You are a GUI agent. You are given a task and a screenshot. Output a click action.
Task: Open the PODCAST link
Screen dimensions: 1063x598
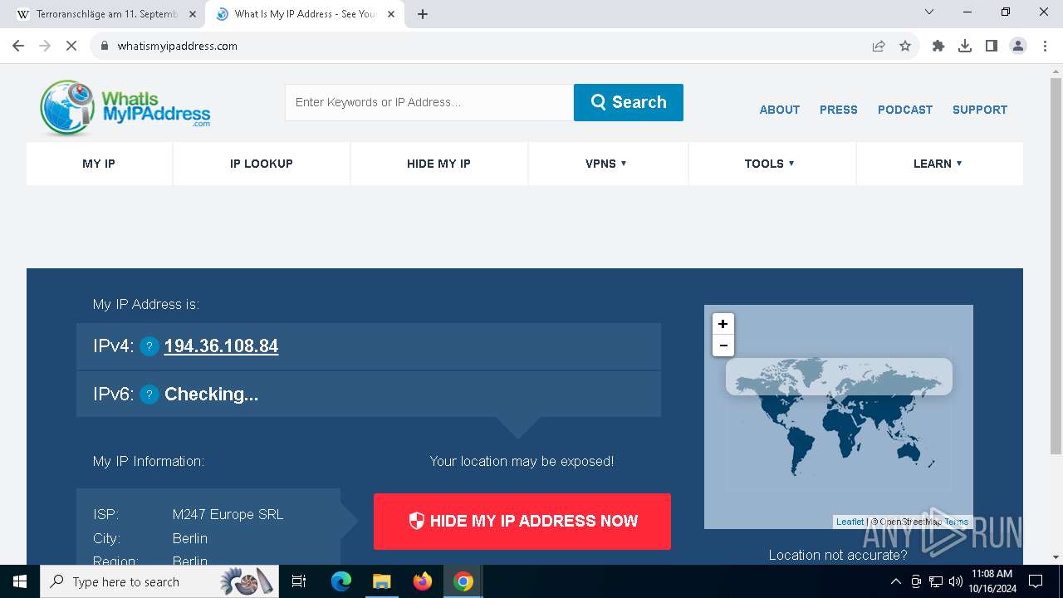click(905, 110)
